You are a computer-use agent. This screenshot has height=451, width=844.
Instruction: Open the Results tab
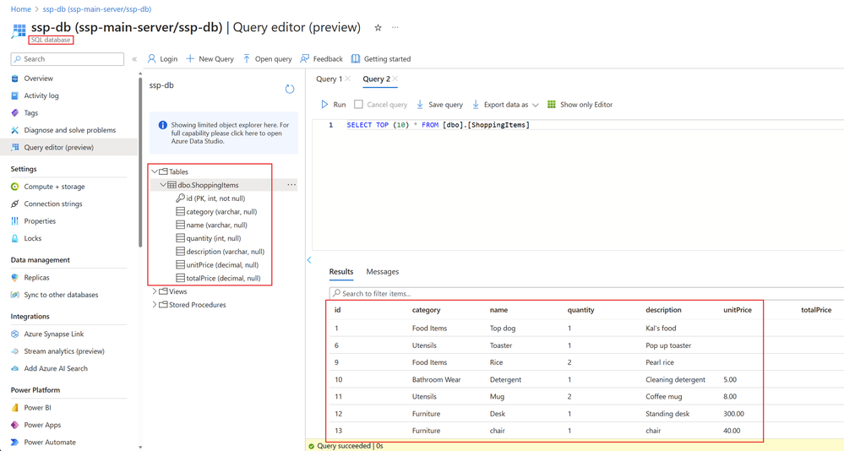tap(341, 272)
